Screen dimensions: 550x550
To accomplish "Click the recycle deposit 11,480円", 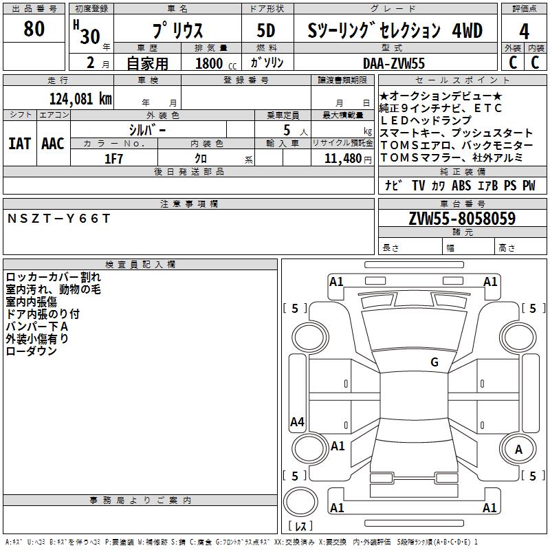I will coord(348,159).
